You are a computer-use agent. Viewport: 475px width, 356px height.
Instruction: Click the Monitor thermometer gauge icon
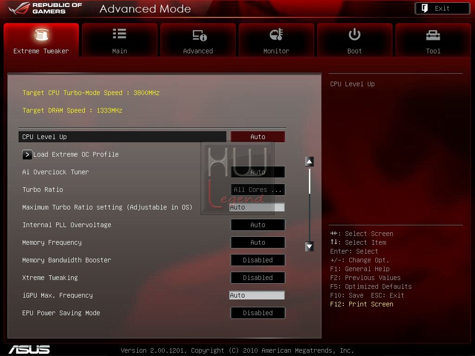(x=276, y=34)
